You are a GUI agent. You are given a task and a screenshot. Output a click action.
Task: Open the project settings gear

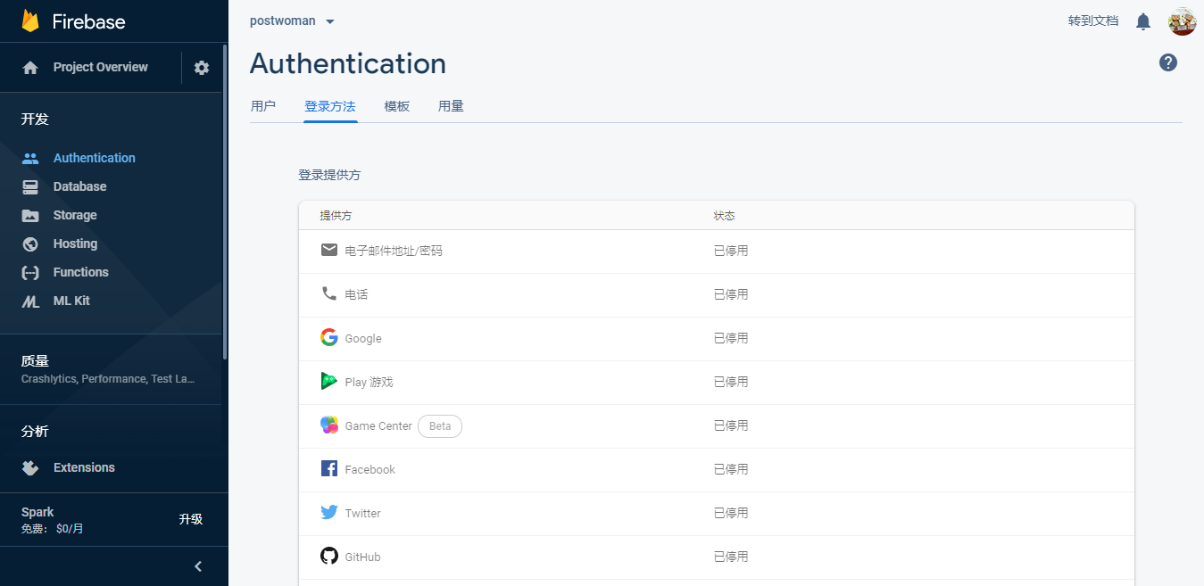pos(202,68)
